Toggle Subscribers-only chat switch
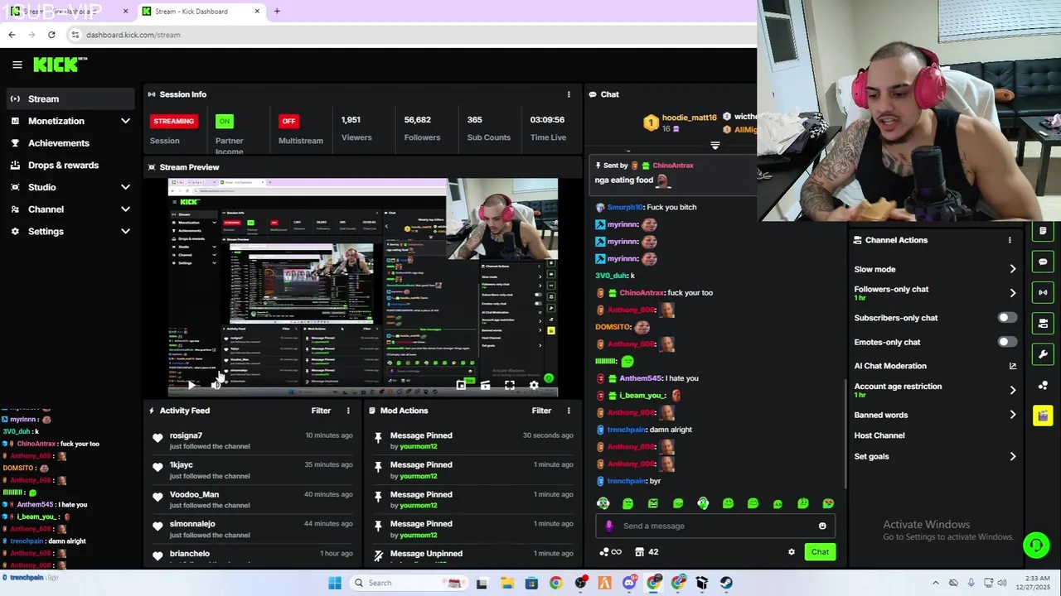The image size is (1061, 596). (1007, 318)
